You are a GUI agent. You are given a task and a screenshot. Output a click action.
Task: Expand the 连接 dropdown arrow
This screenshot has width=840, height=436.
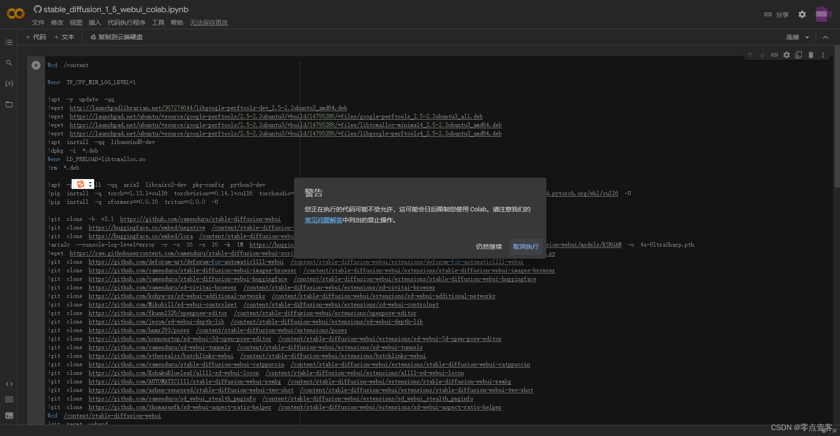[807, 37]
